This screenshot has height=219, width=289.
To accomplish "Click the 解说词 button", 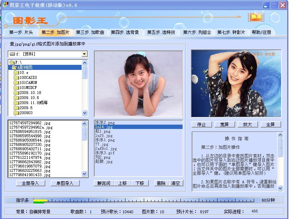I will (x=104, y=183).
